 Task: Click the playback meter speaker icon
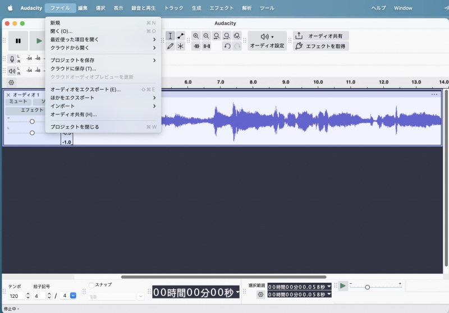12,71
